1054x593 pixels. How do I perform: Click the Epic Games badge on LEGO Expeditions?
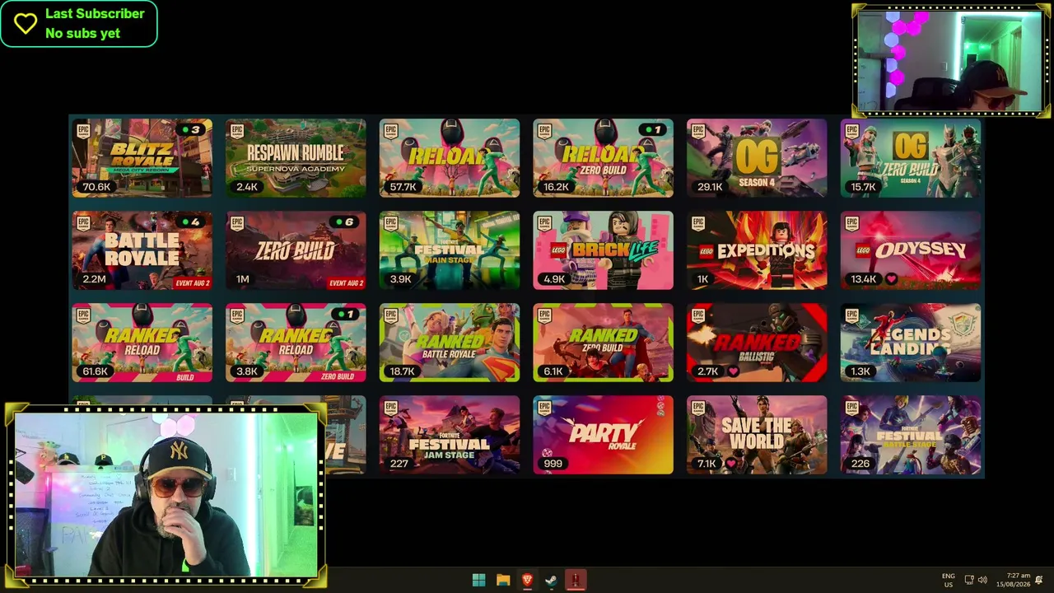[x=698, y=223]
